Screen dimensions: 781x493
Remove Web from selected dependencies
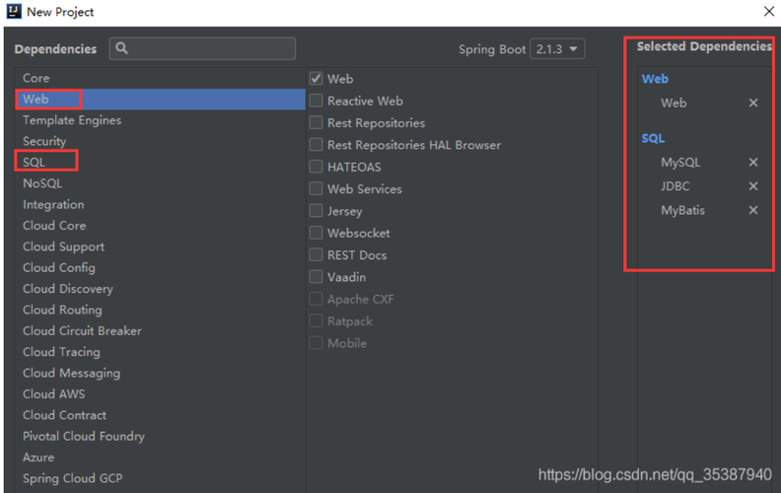753,103
